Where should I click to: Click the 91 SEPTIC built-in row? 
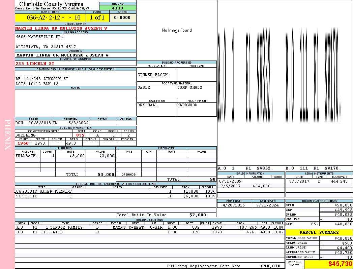(x=116, y=196)
